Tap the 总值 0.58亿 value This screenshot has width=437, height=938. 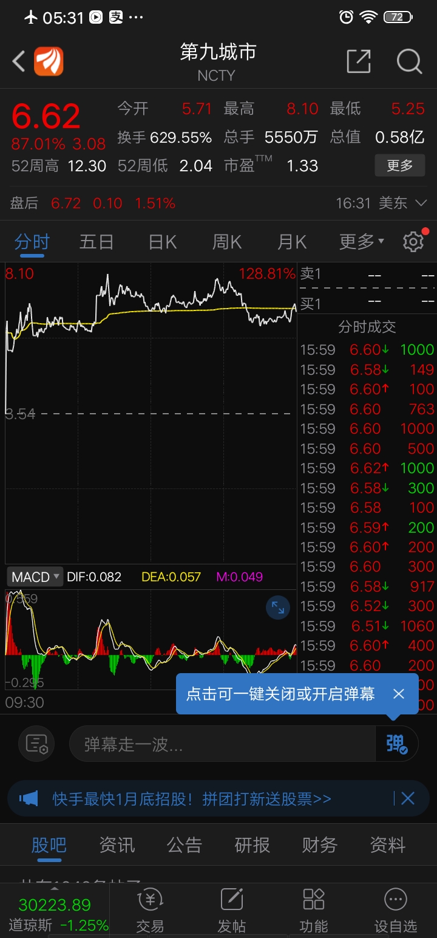pyautogui.click(x=399, y=137)
